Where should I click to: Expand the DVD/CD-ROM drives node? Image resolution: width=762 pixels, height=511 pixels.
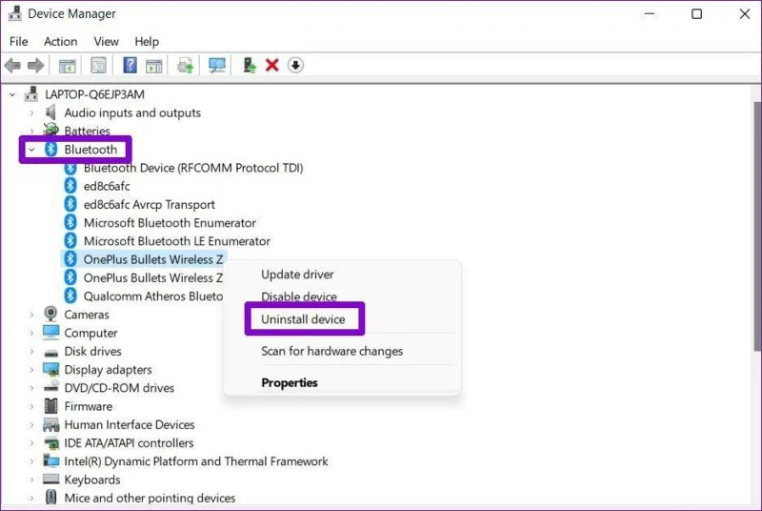tap(31, 388)
